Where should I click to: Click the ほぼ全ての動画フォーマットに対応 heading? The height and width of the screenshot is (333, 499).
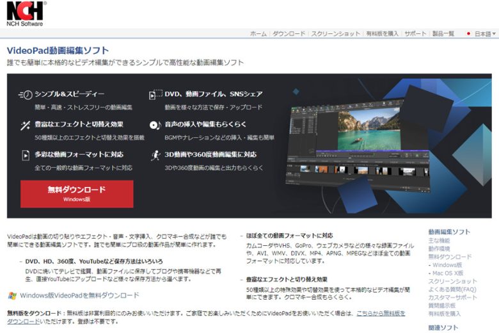[289, 236]
